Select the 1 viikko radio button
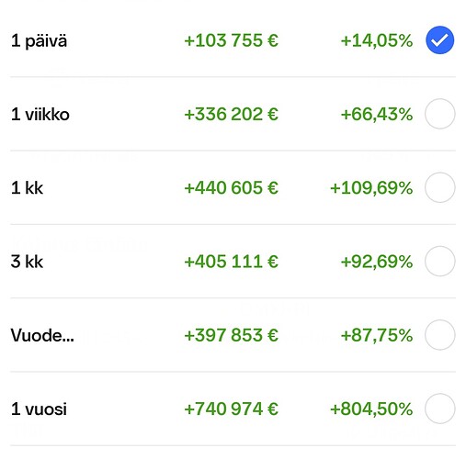The height and width of the screenshot is (459, 466). 439,114
